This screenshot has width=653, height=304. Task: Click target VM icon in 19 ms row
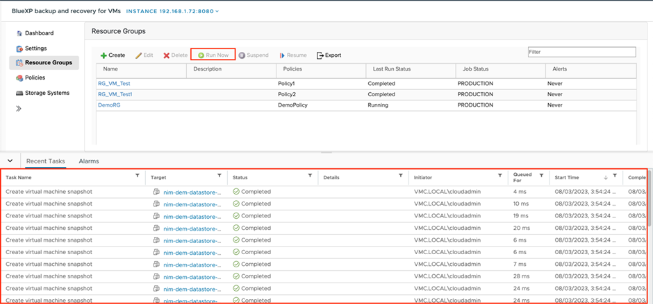click(156, 216)
